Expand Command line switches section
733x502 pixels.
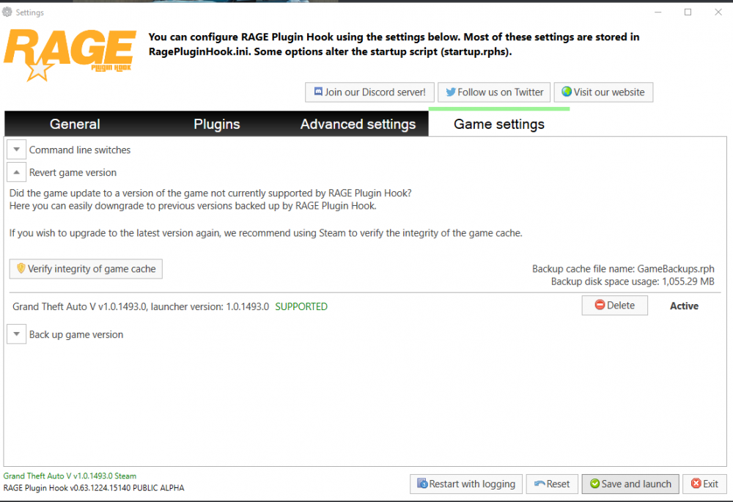click(x=16, y=150)
